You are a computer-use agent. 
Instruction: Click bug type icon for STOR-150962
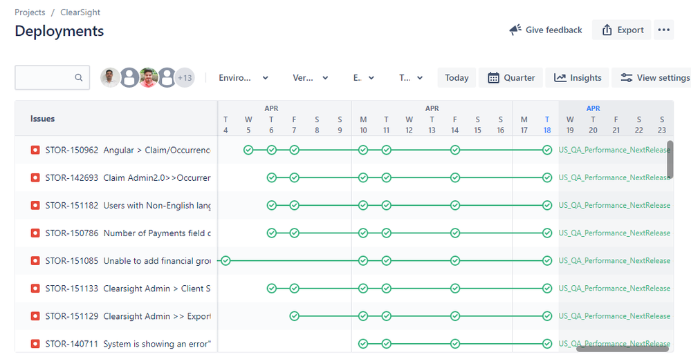pos(35,150)
